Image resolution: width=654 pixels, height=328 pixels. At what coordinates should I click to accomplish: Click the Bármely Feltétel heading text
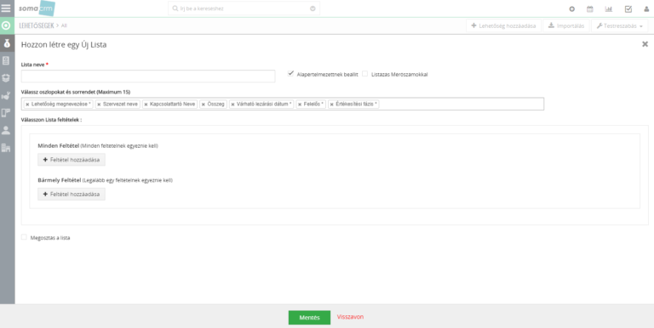coord(60,181)
